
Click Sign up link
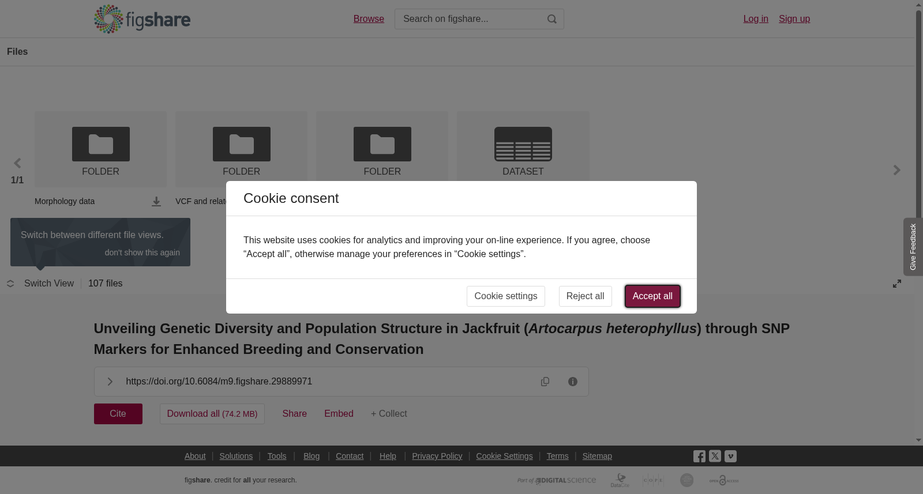tap(794, 19)
